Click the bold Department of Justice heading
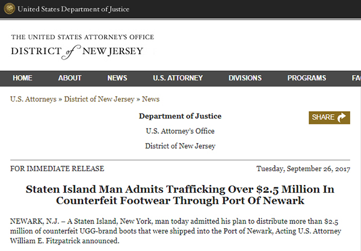This screenshot has width=361, height=251. [180, 116]
